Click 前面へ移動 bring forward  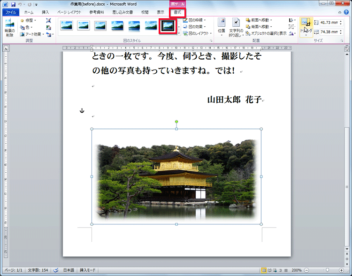[x=259, y=20]
